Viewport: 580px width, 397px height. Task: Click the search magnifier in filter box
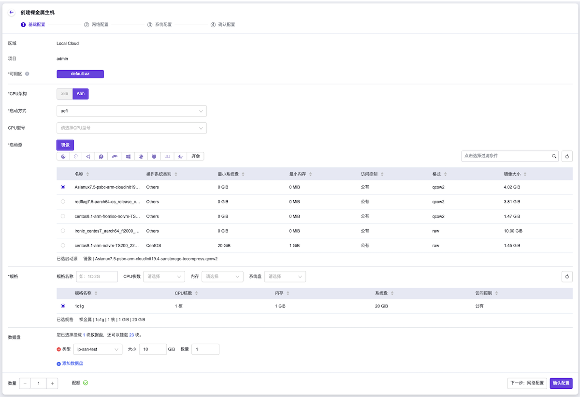(x=554, y=156)
